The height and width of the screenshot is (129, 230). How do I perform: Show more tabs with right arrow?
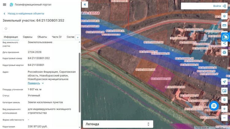(x=78, y=37)
